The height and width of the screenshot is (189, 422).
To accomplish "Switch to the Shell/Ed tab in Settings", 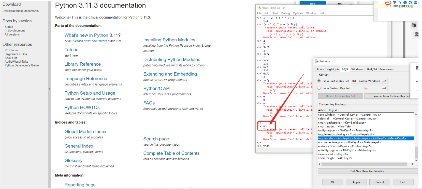I will click(x=371, y=69).
